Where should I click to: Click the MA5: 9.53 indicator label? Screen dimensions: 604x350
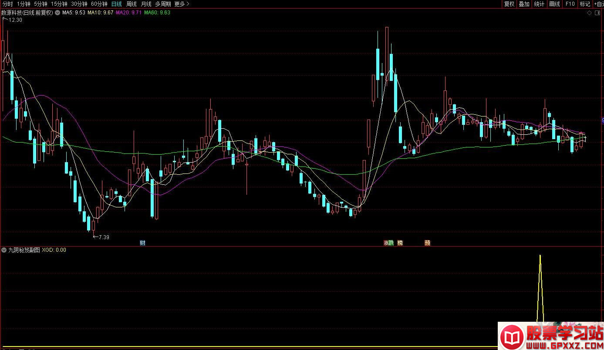(x=74, y=13)
